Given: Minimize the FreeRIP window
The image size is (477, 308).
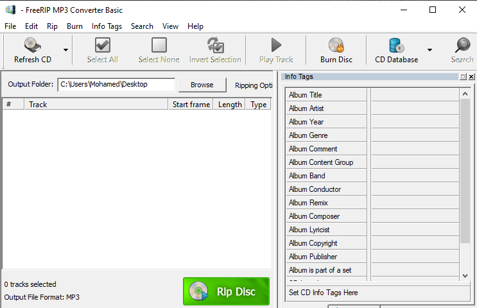Looking at the screenshot, I should coord(404,10).
